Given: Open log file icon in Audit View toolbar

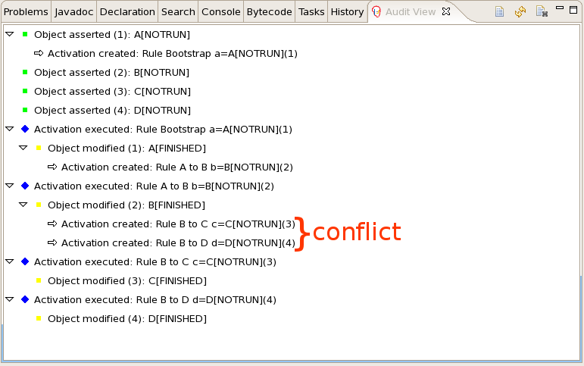Looking at the screenshot, I should coord(499,12).
